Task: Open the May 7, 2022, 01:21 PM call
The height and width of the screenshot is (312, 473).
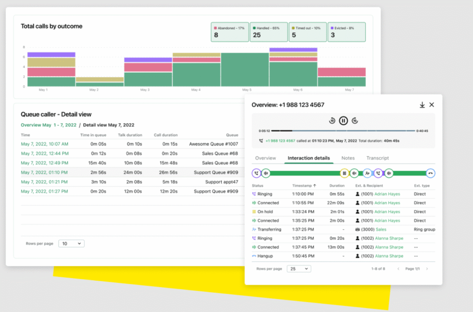Action: click(44, 182)
